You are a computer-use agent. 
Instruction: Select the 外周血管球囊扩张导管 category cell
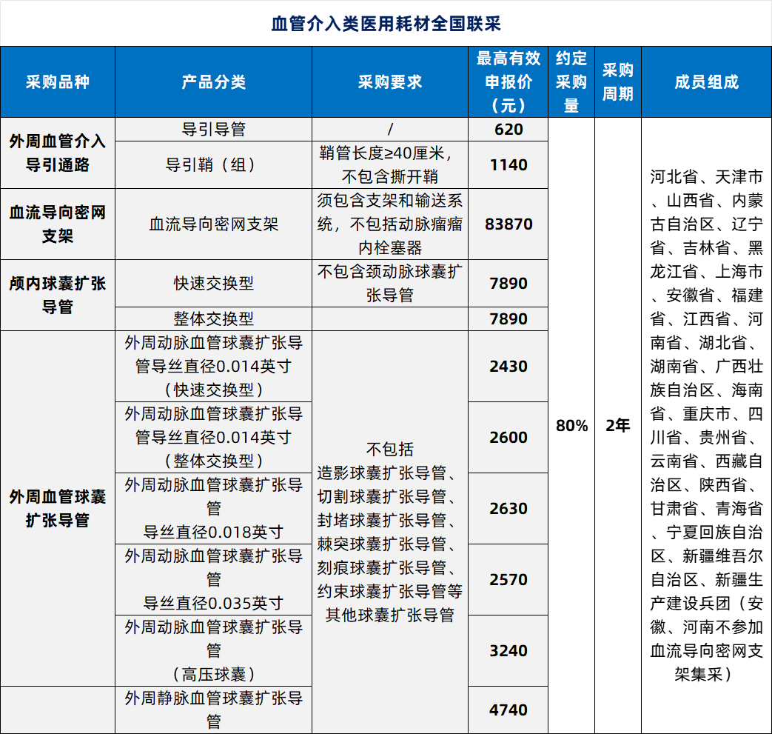pyautogui.click(x=57, y=507)
